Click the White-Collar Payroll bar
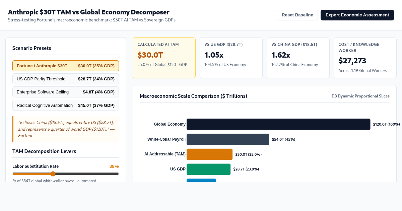This screenshot has width=402, height=211. tap(228, 139)
